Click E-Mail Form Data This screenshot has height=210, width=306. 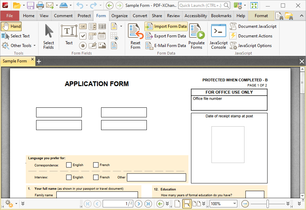point(166,45)
